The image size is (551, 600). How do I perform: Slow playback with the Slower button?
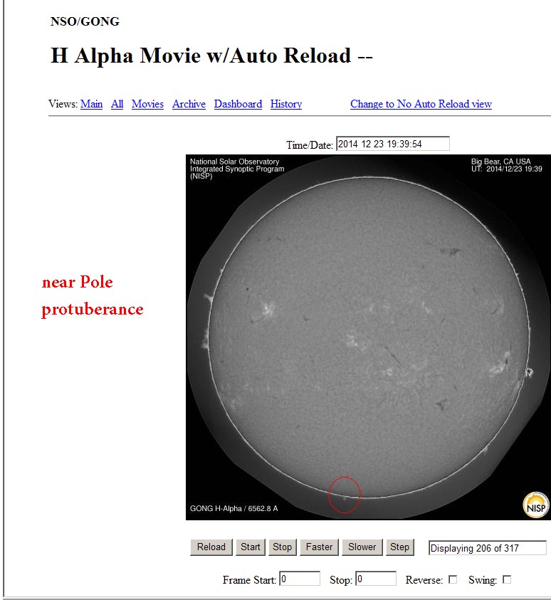tap(362, 547)
